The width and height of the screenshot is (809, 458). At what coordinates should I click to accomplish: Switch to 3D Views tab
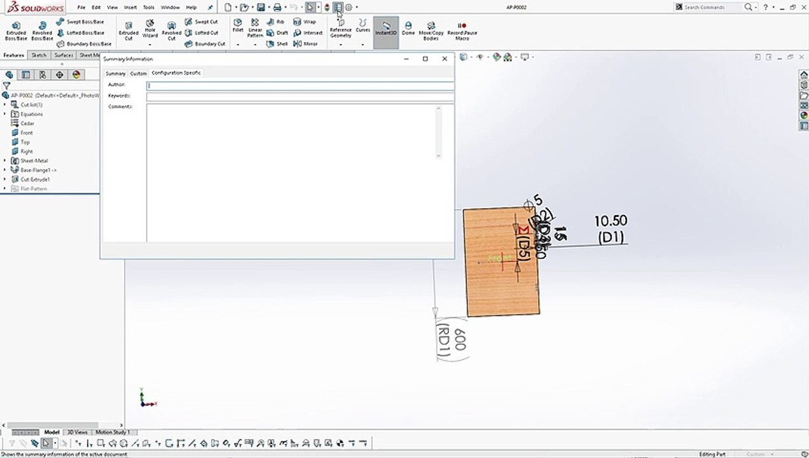click(x=77, y=432)
